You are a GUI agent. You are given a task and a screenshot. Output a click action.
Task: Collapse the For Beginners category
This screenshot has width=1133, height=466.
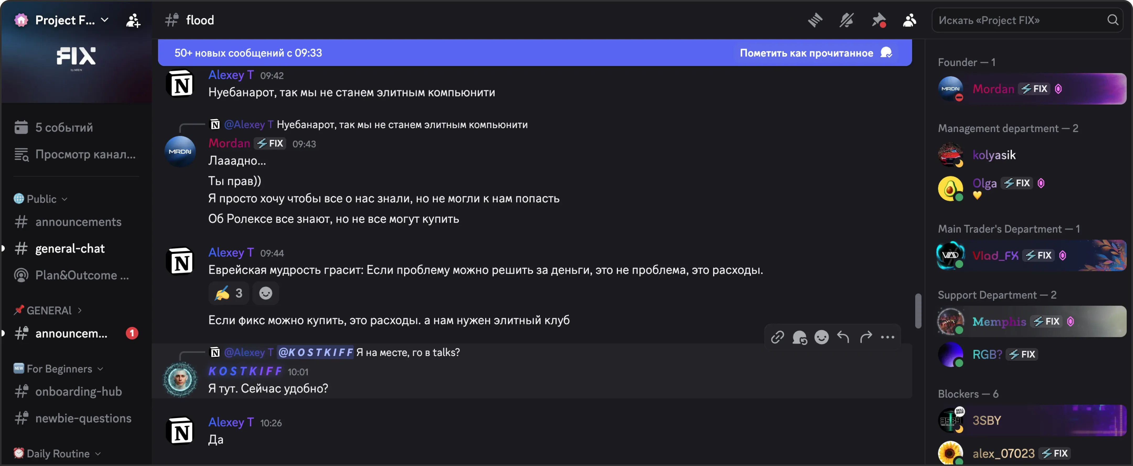coord(59,368)
